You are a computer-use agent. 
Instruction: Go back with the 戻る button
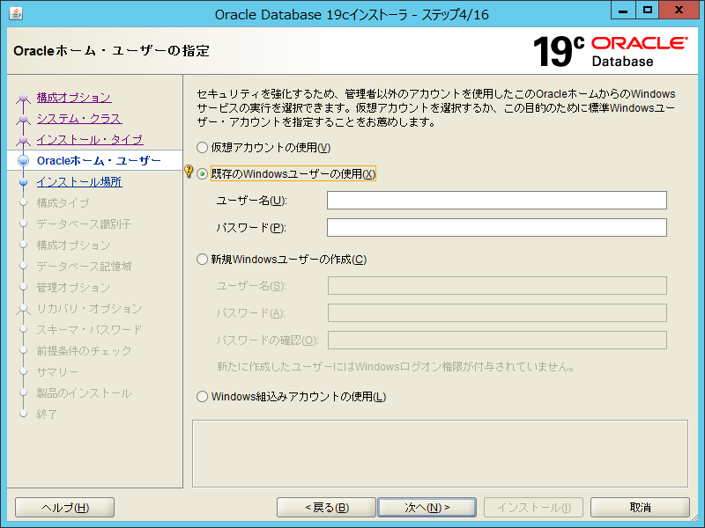326,508
